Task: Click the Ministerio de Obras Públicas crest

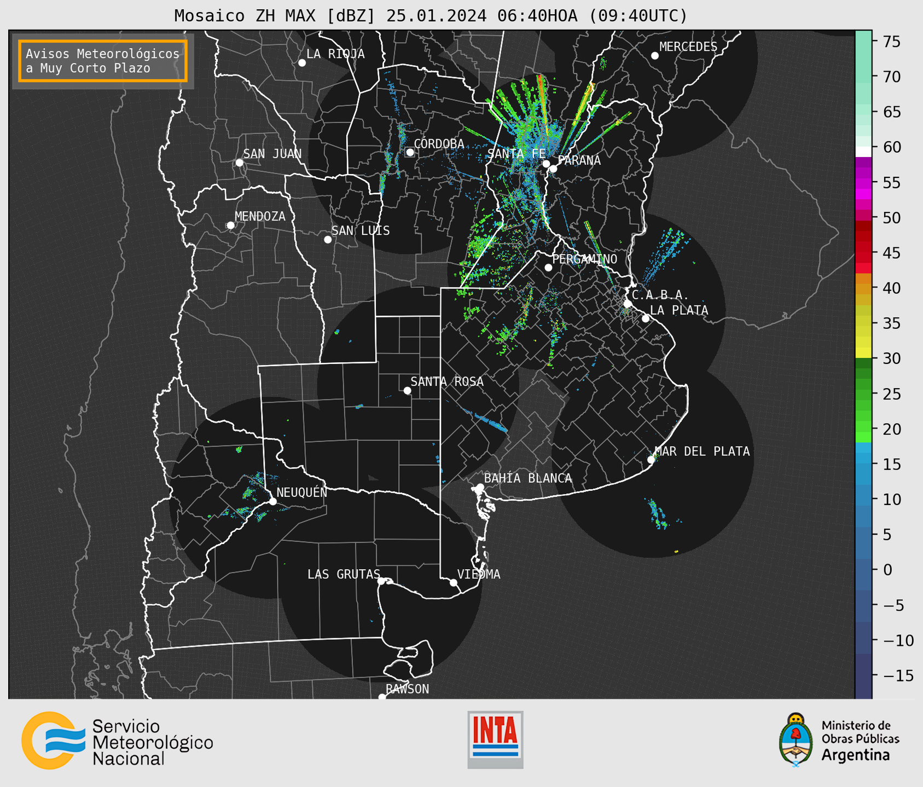Action: pyautogui.click(x=796, y=739)
